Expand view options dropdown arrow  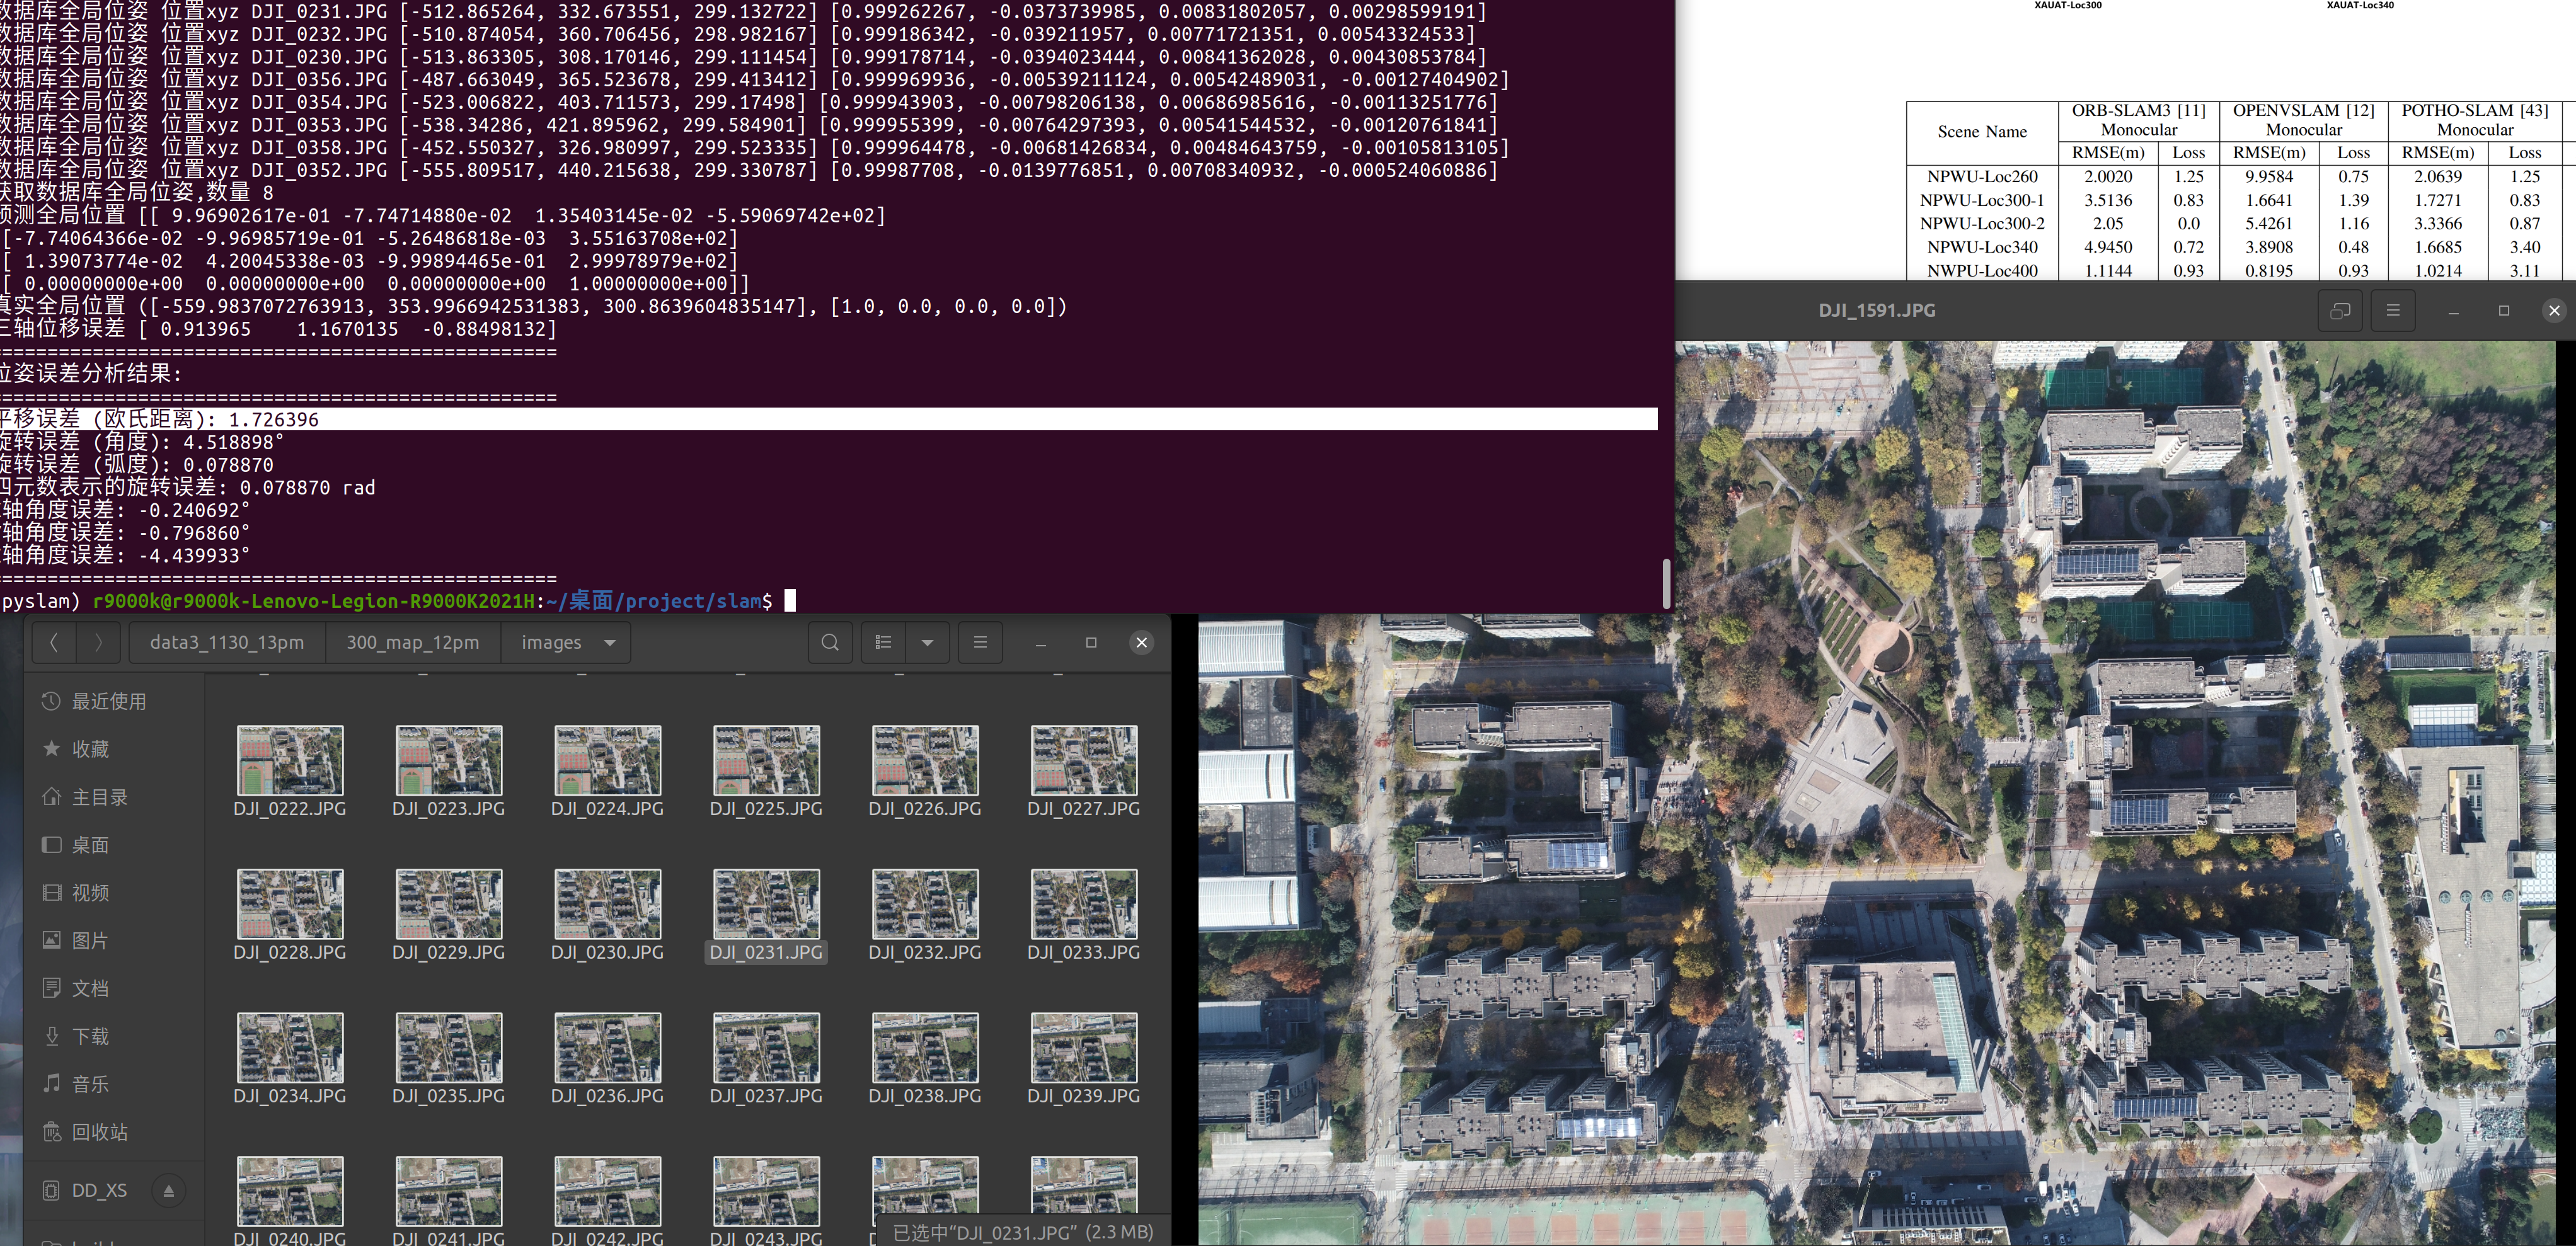(927, 642)
